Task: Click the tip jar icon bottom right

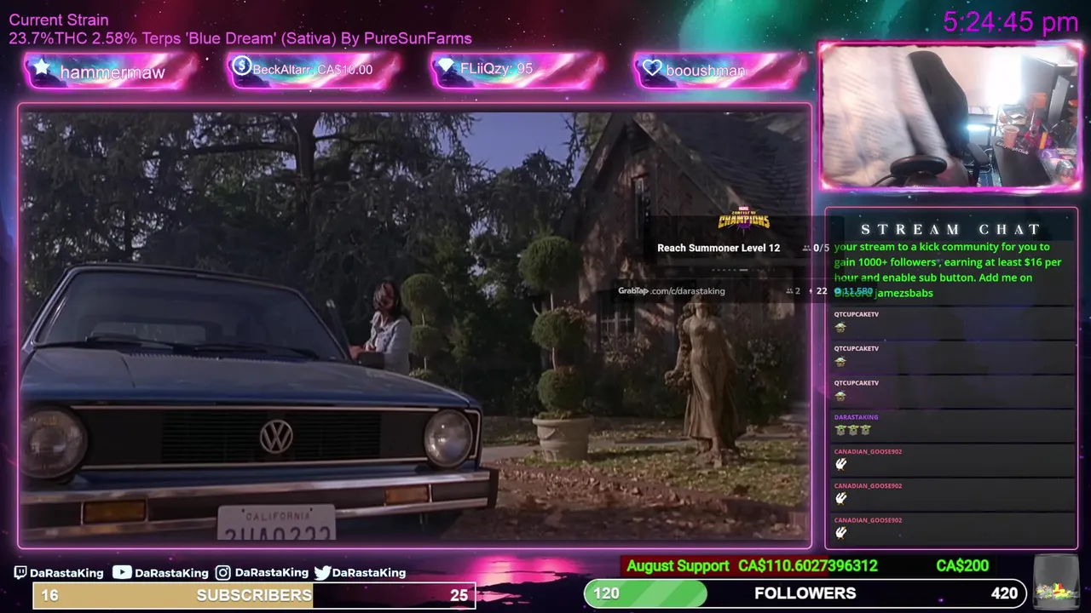Action: click(x=1055, y=581)
